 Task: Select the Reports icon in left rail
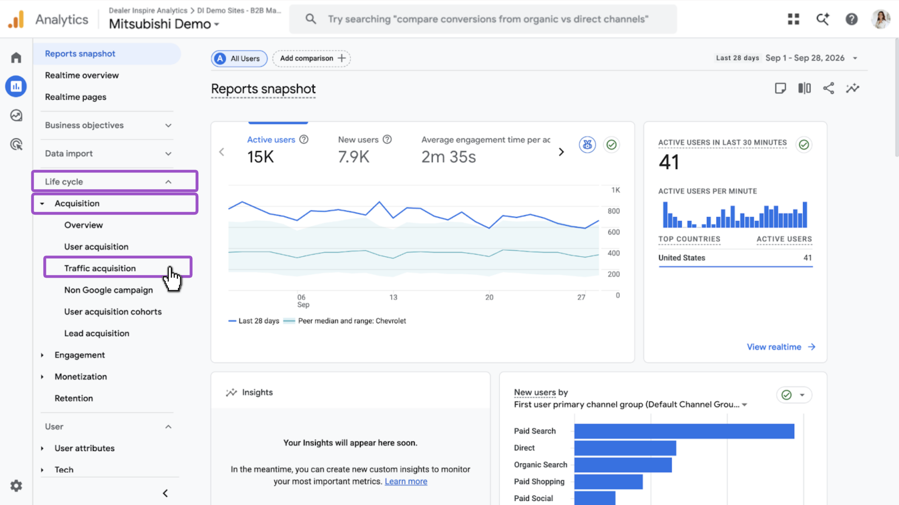coord(16,86)
